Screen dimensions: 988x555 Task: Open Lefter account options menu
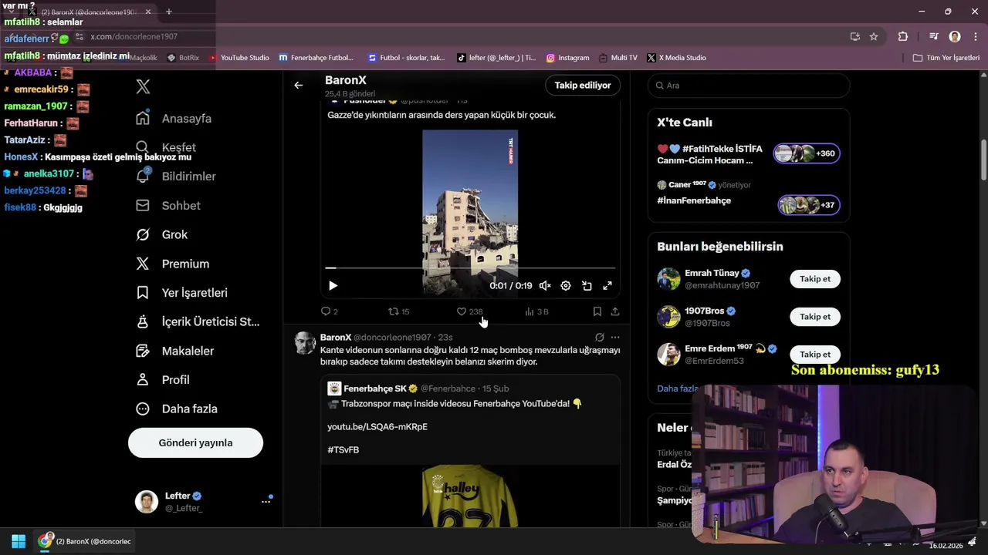(266, 501)
